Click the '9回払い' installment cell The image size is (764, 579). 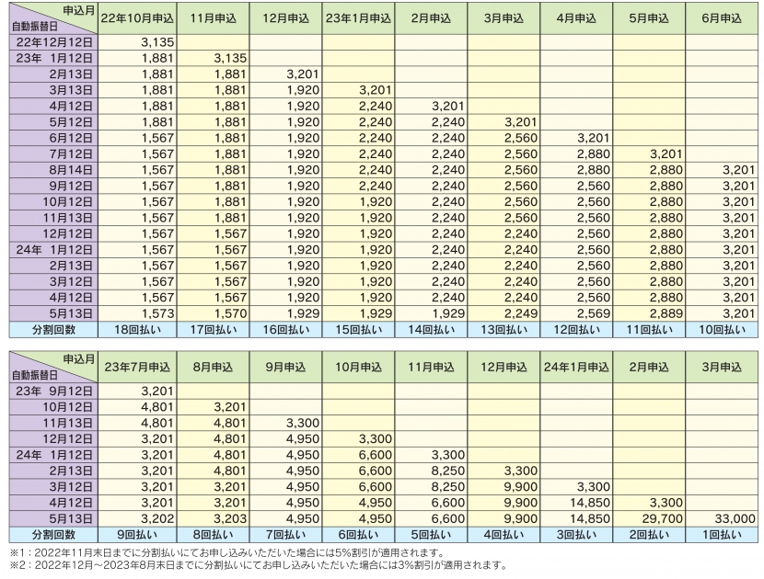click(x=137, y=535)
